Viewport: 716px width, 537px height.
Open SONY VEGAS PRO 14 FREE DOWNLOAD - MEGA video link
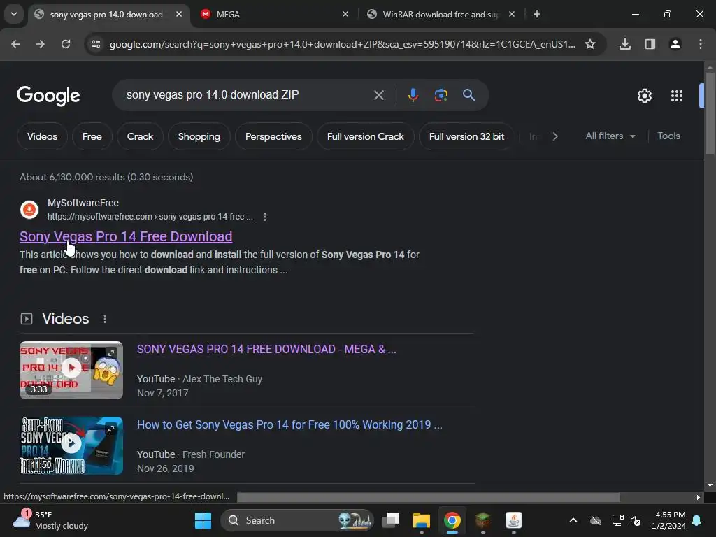click(266, 350)
